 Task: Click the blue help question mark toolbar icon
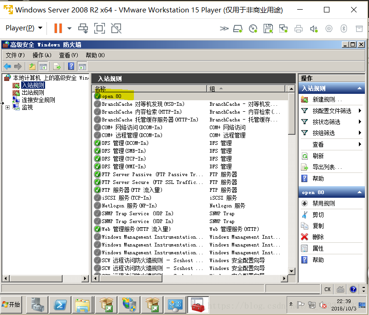(x=71, y=67)
